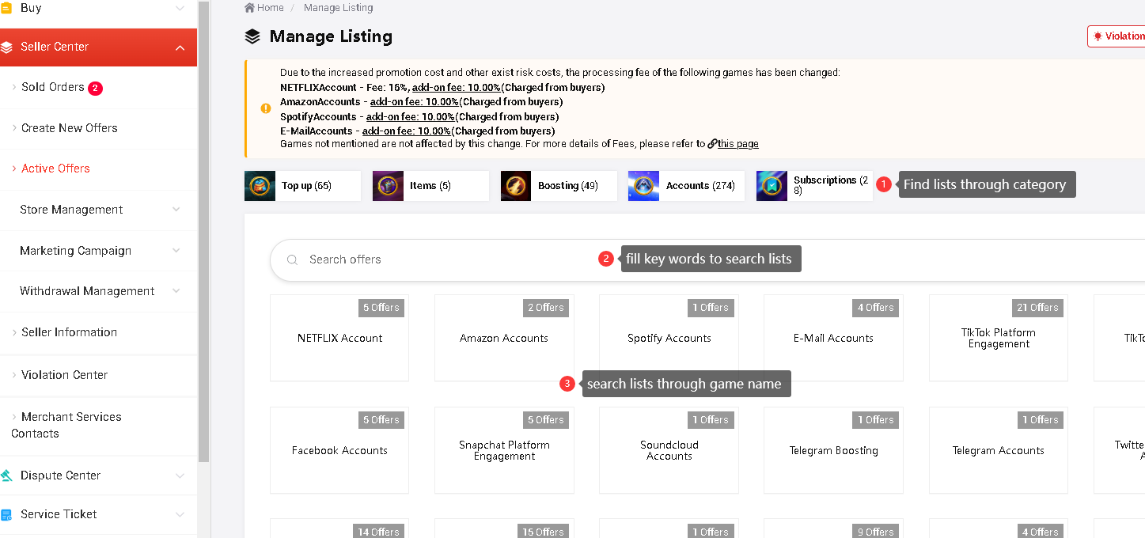
Task: Expand the Withdrawal Management submenu
Action: [176, 291]
